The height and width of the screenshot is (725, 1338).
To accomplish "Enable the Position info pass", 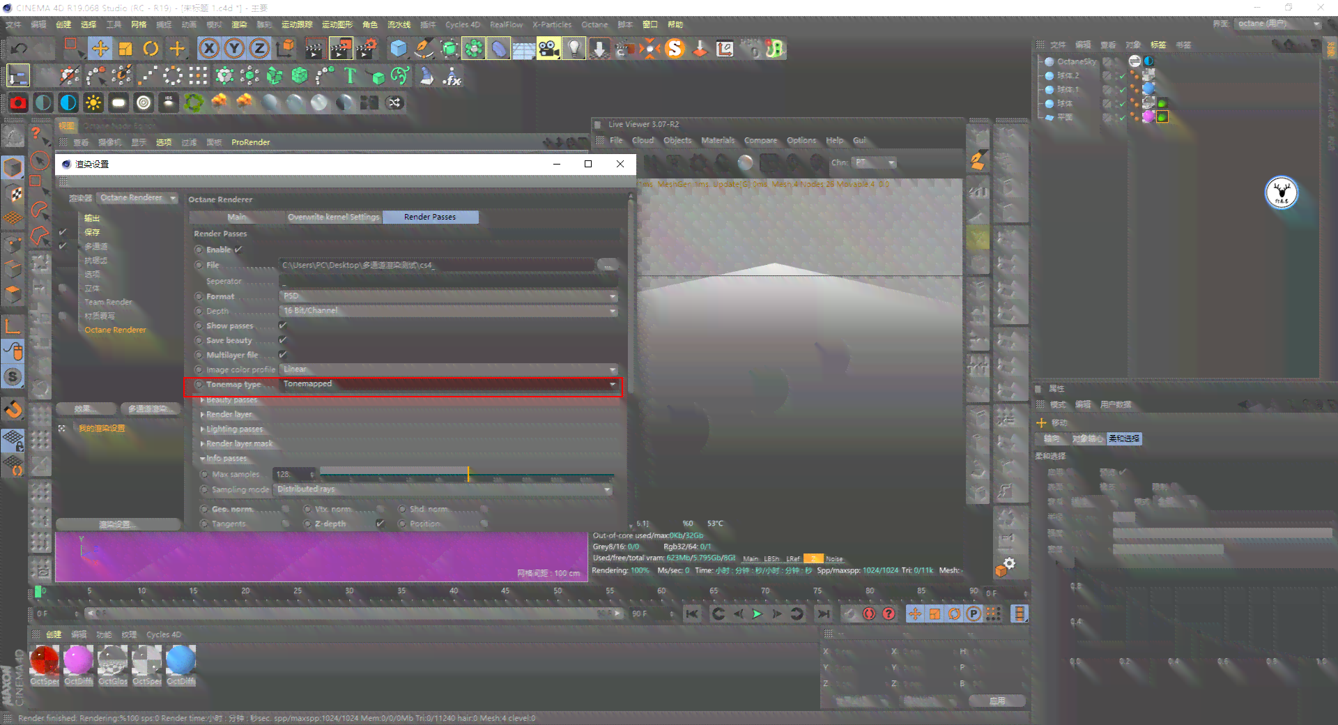I will pos(484,524).
